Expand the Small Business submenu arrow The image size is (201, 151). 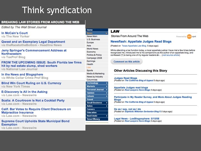tap(107, 103)
